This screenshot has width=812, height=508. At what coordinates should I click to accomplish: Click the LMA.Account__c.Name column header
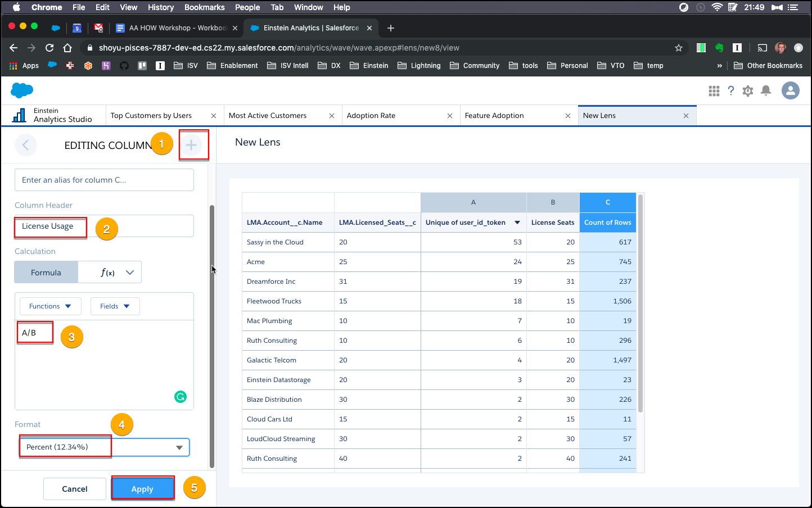tap(288, 223)
